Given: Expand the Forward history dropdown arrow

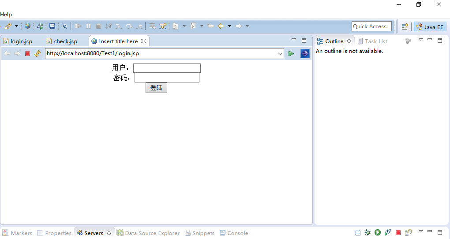Looking at the screenshot, I should [247, 26].
